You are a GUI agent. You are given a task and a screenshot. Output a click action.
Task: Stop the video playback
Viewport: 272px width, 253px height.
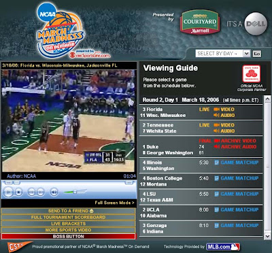(19, 192)
